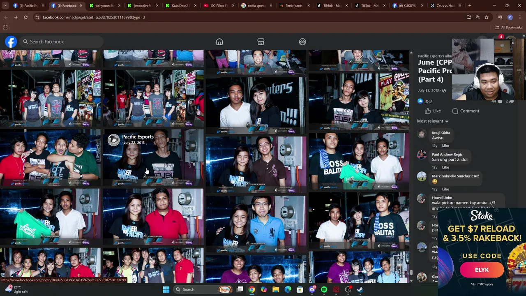This screenshot has width=526, height=296.
Task: Launch Discord from taskbar
Action: tap(312, 289)
